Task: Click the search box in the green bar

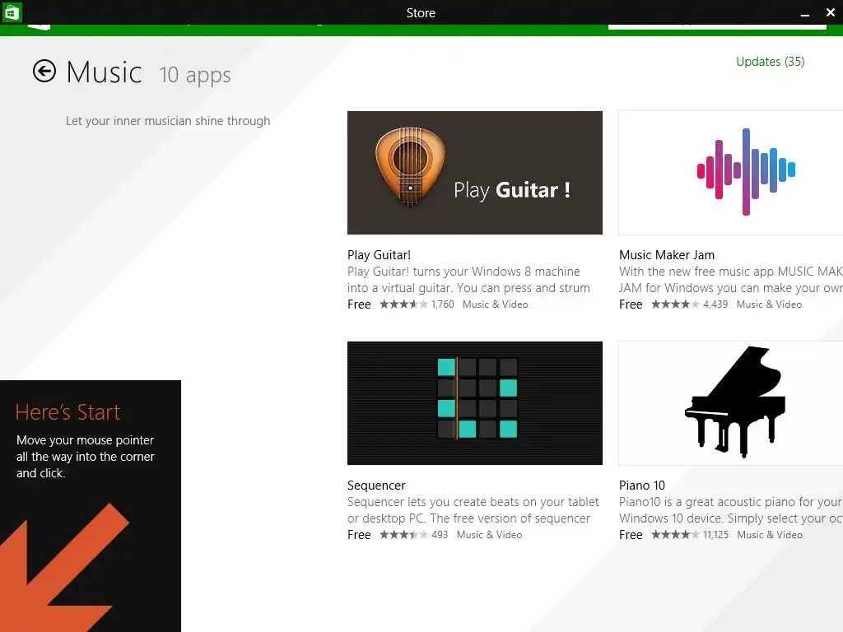Action: click(x=717, y=26)
